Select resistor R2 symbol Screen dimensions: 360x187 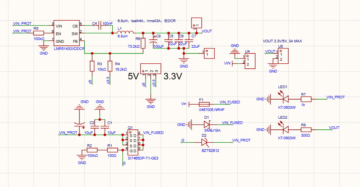tap(92, 150)
